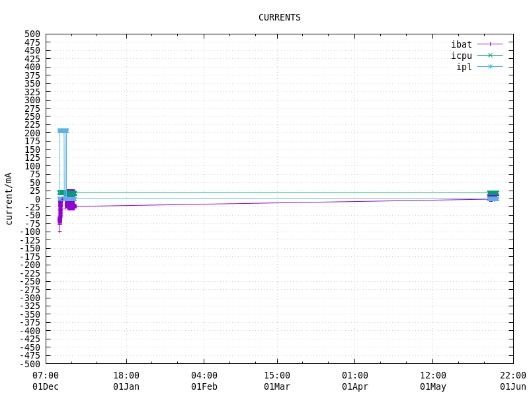Click the CURRENTS chart title
Image resolution: width=529 pixels, height=397 pixels.
(279, 18)
